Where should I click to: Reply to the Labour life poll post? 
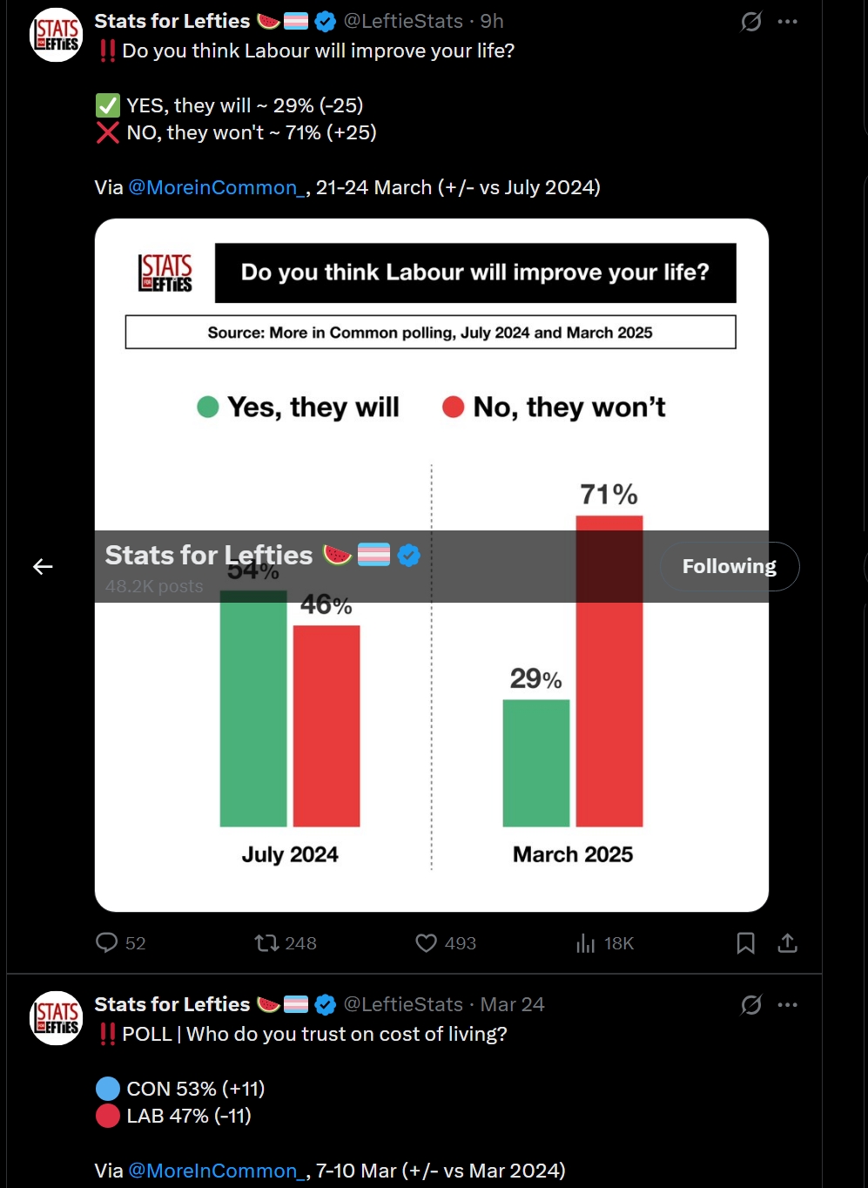107,943
